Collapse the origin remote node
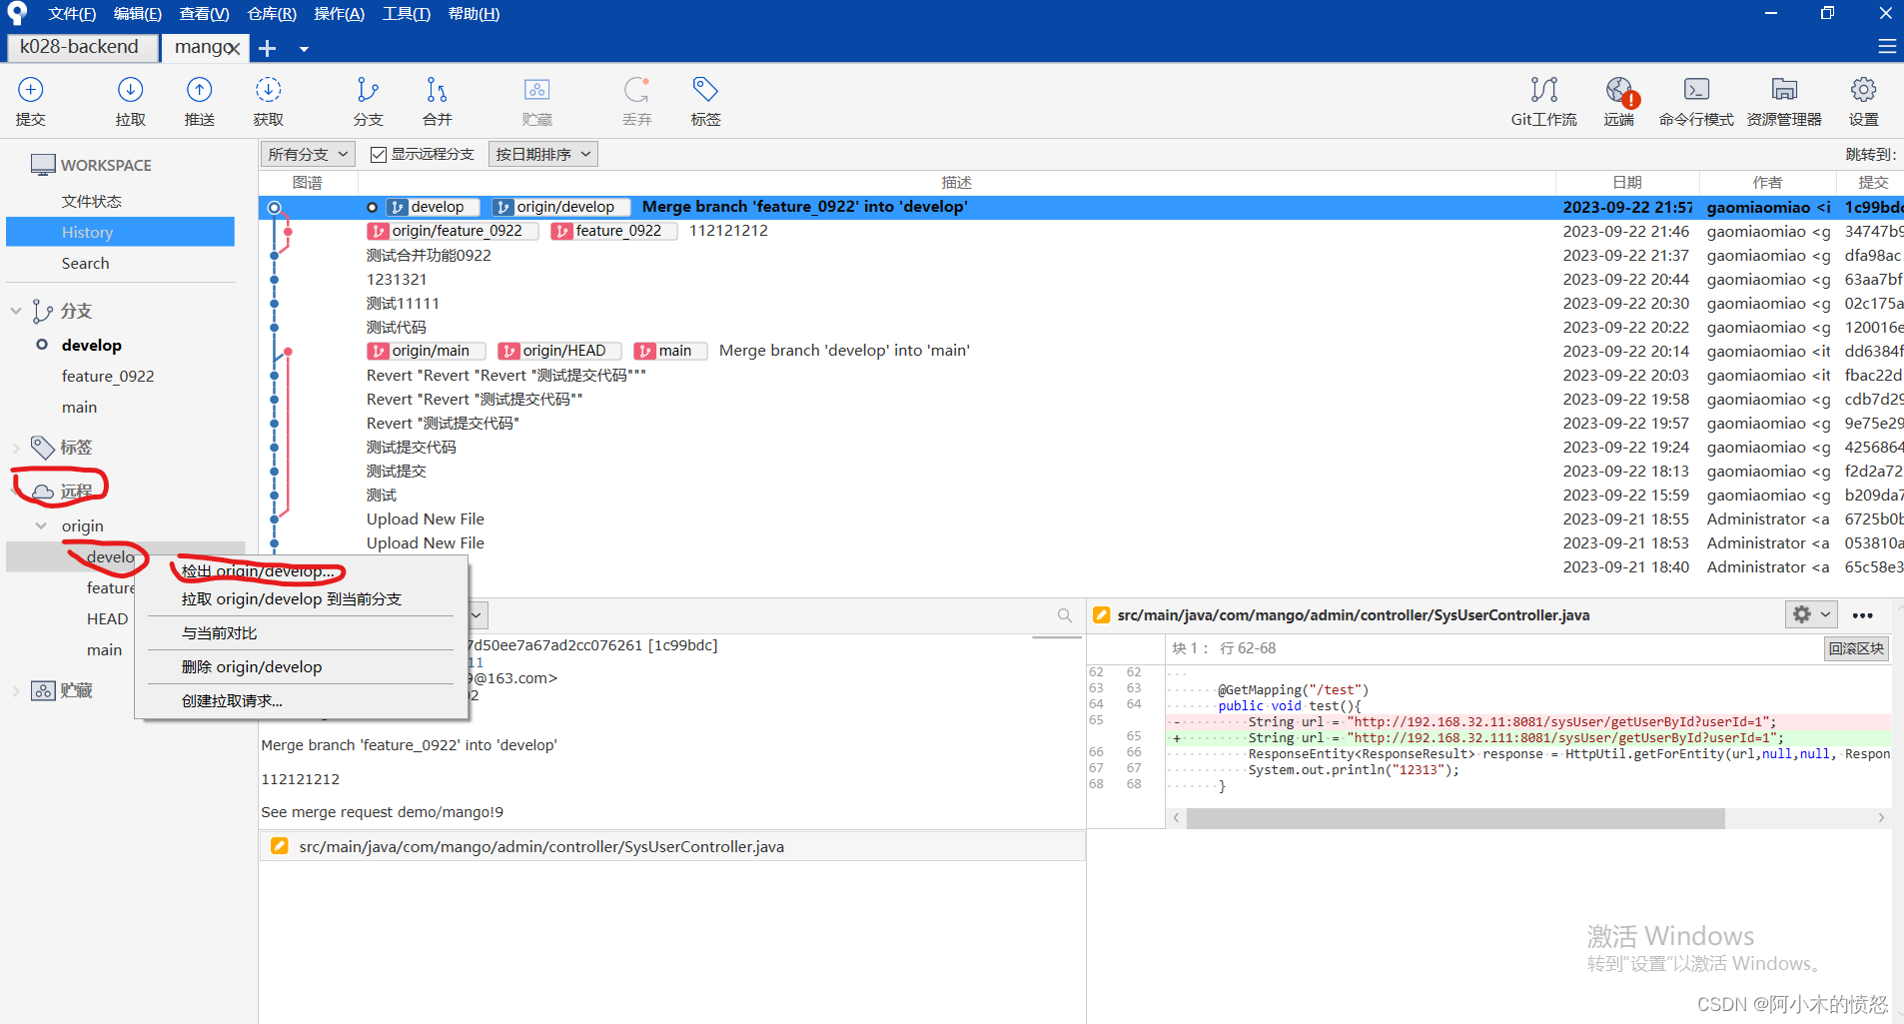This screenshot has width=1904, height=1024. [x=41, y=525]
